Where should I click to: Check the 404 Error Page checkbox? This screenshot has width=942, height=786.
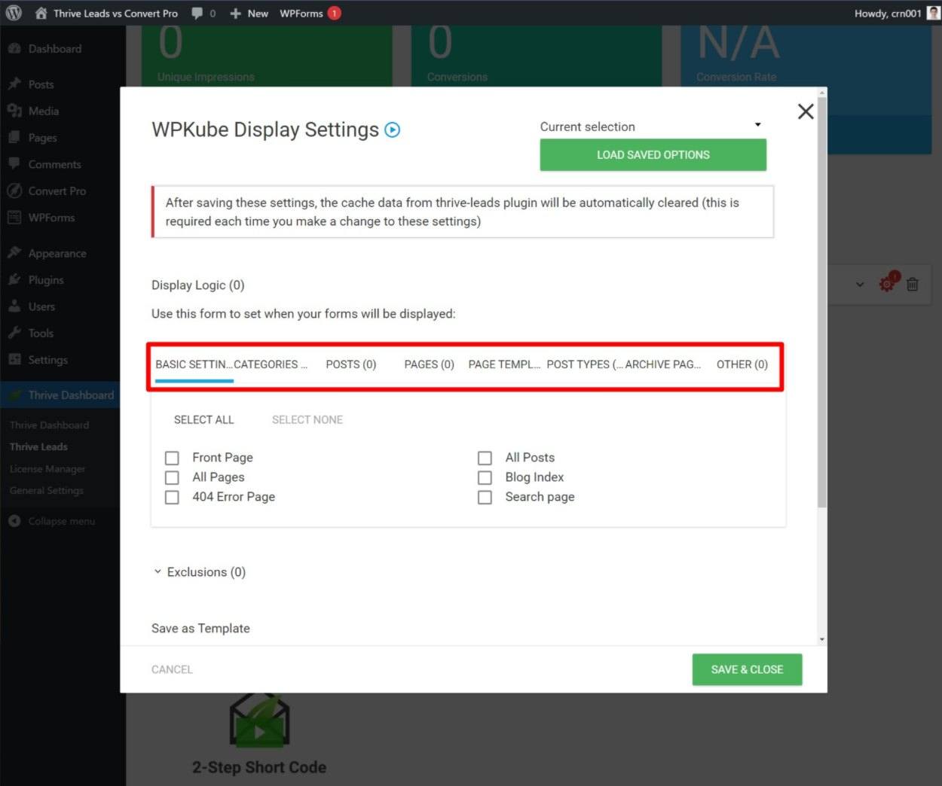[172, 497]
